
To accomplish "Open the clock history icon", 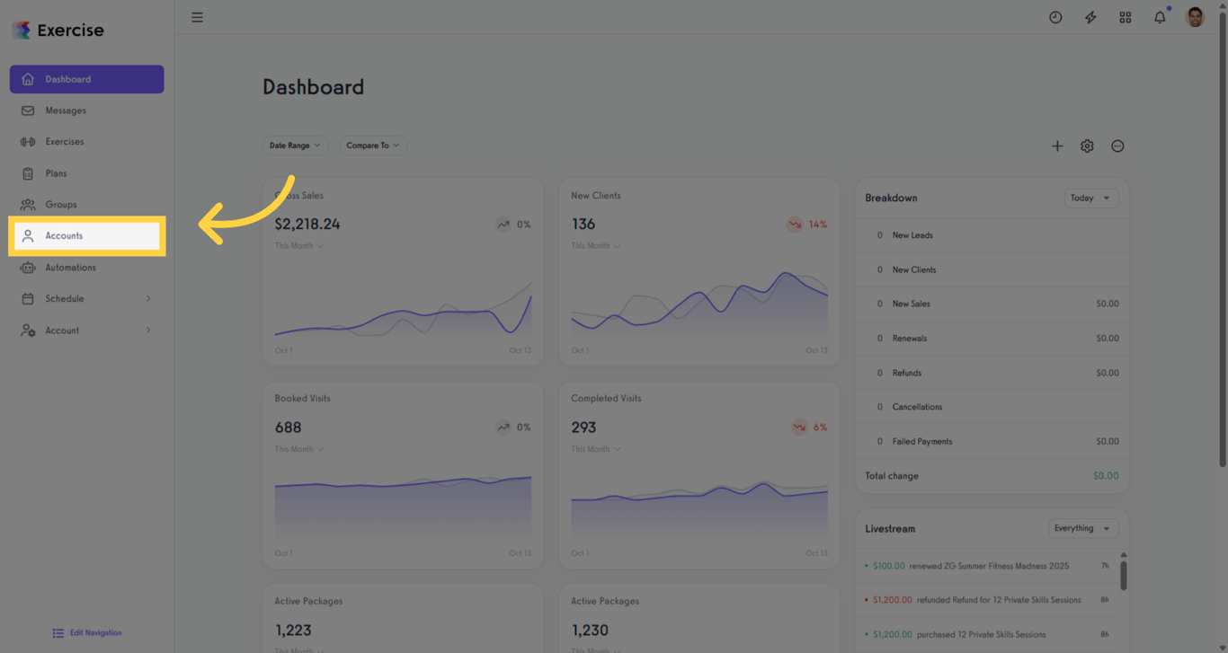I will [1055, 17].
